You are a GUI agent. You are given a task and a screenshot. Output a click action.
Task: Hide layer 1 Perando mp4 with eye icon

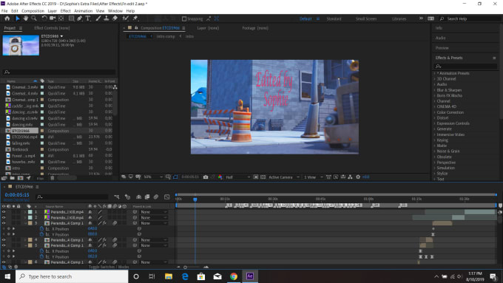[4, 212]
